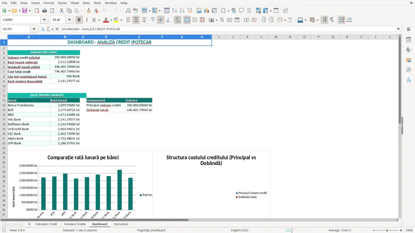Open the Function Wizard fx icon
The height and width of the screenshot is (233, 415).
coord(43,29)
